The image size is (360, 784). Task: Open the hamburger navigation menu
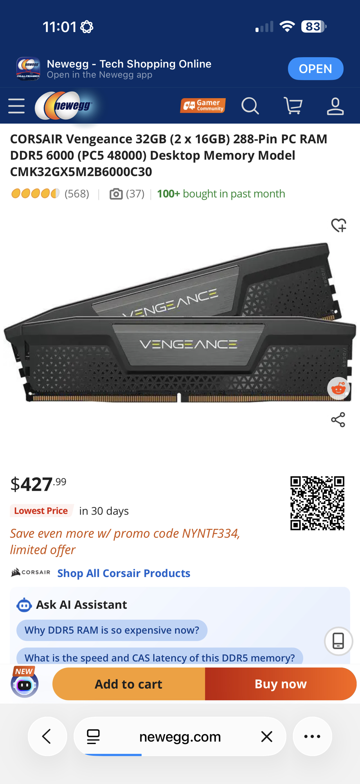click(16, 106)
